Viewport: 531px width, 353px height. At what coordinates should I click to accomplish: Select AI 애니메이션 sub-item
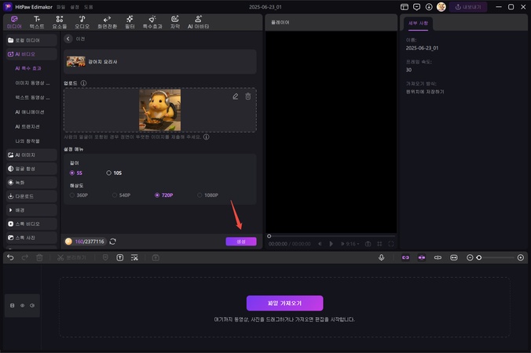click(x=30, y=112)
